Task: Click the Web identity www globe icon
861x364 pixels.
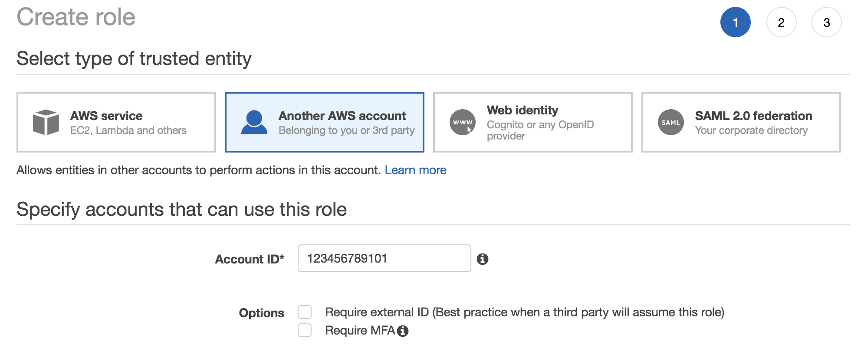Action: coord(462,122)
